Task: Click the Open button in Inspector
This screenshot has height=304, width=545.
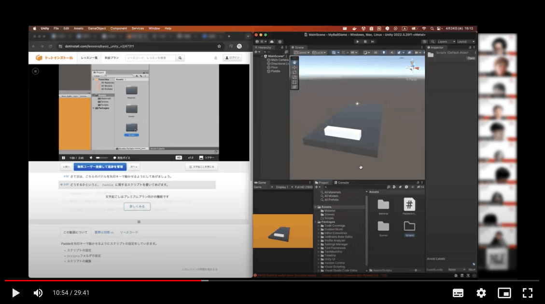Action: coord(471,58)
